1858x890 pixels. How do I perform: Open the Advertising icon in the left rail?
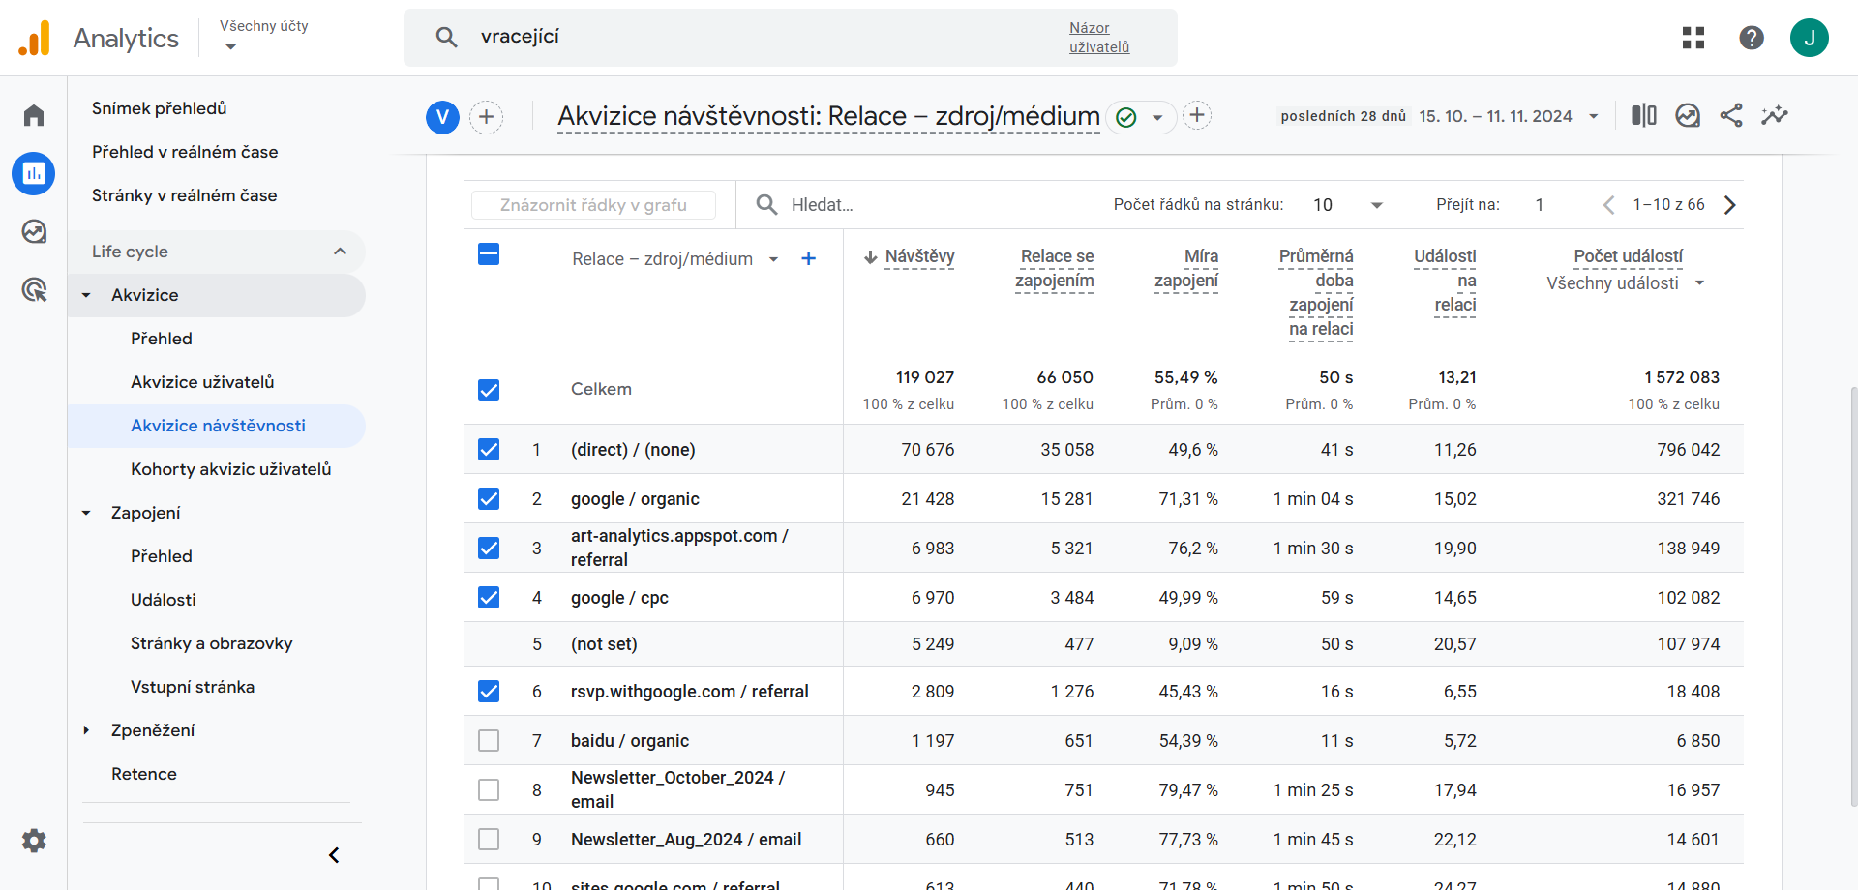pyautogui.click(x=34, y=289)
